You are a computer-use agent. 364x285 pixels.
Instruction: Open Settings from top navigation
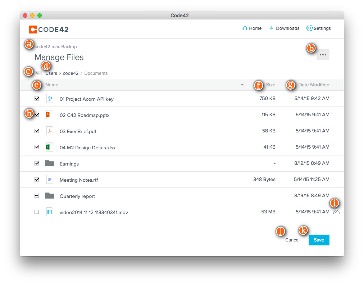point(319,28)
